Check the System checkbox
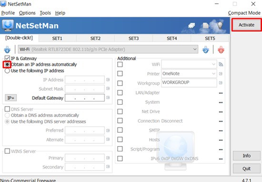This screenshot has width=262, height=182. [120, 102]
